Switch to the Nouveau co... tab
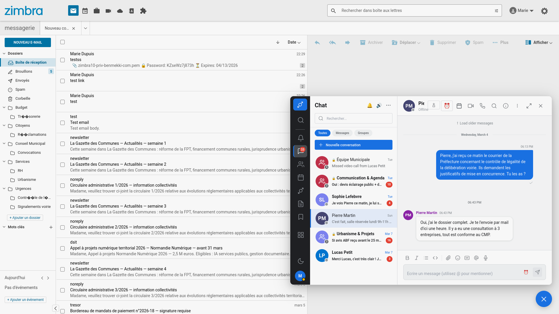Screen dimensions: 559x314 click(x=57, y=28)
